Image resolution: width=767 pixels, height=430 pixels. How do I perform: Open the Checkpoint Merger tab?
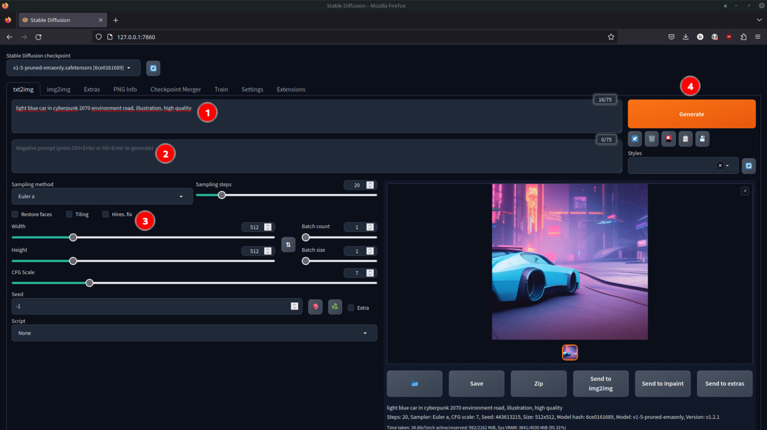pyautogui.click(x=175, y=89)
